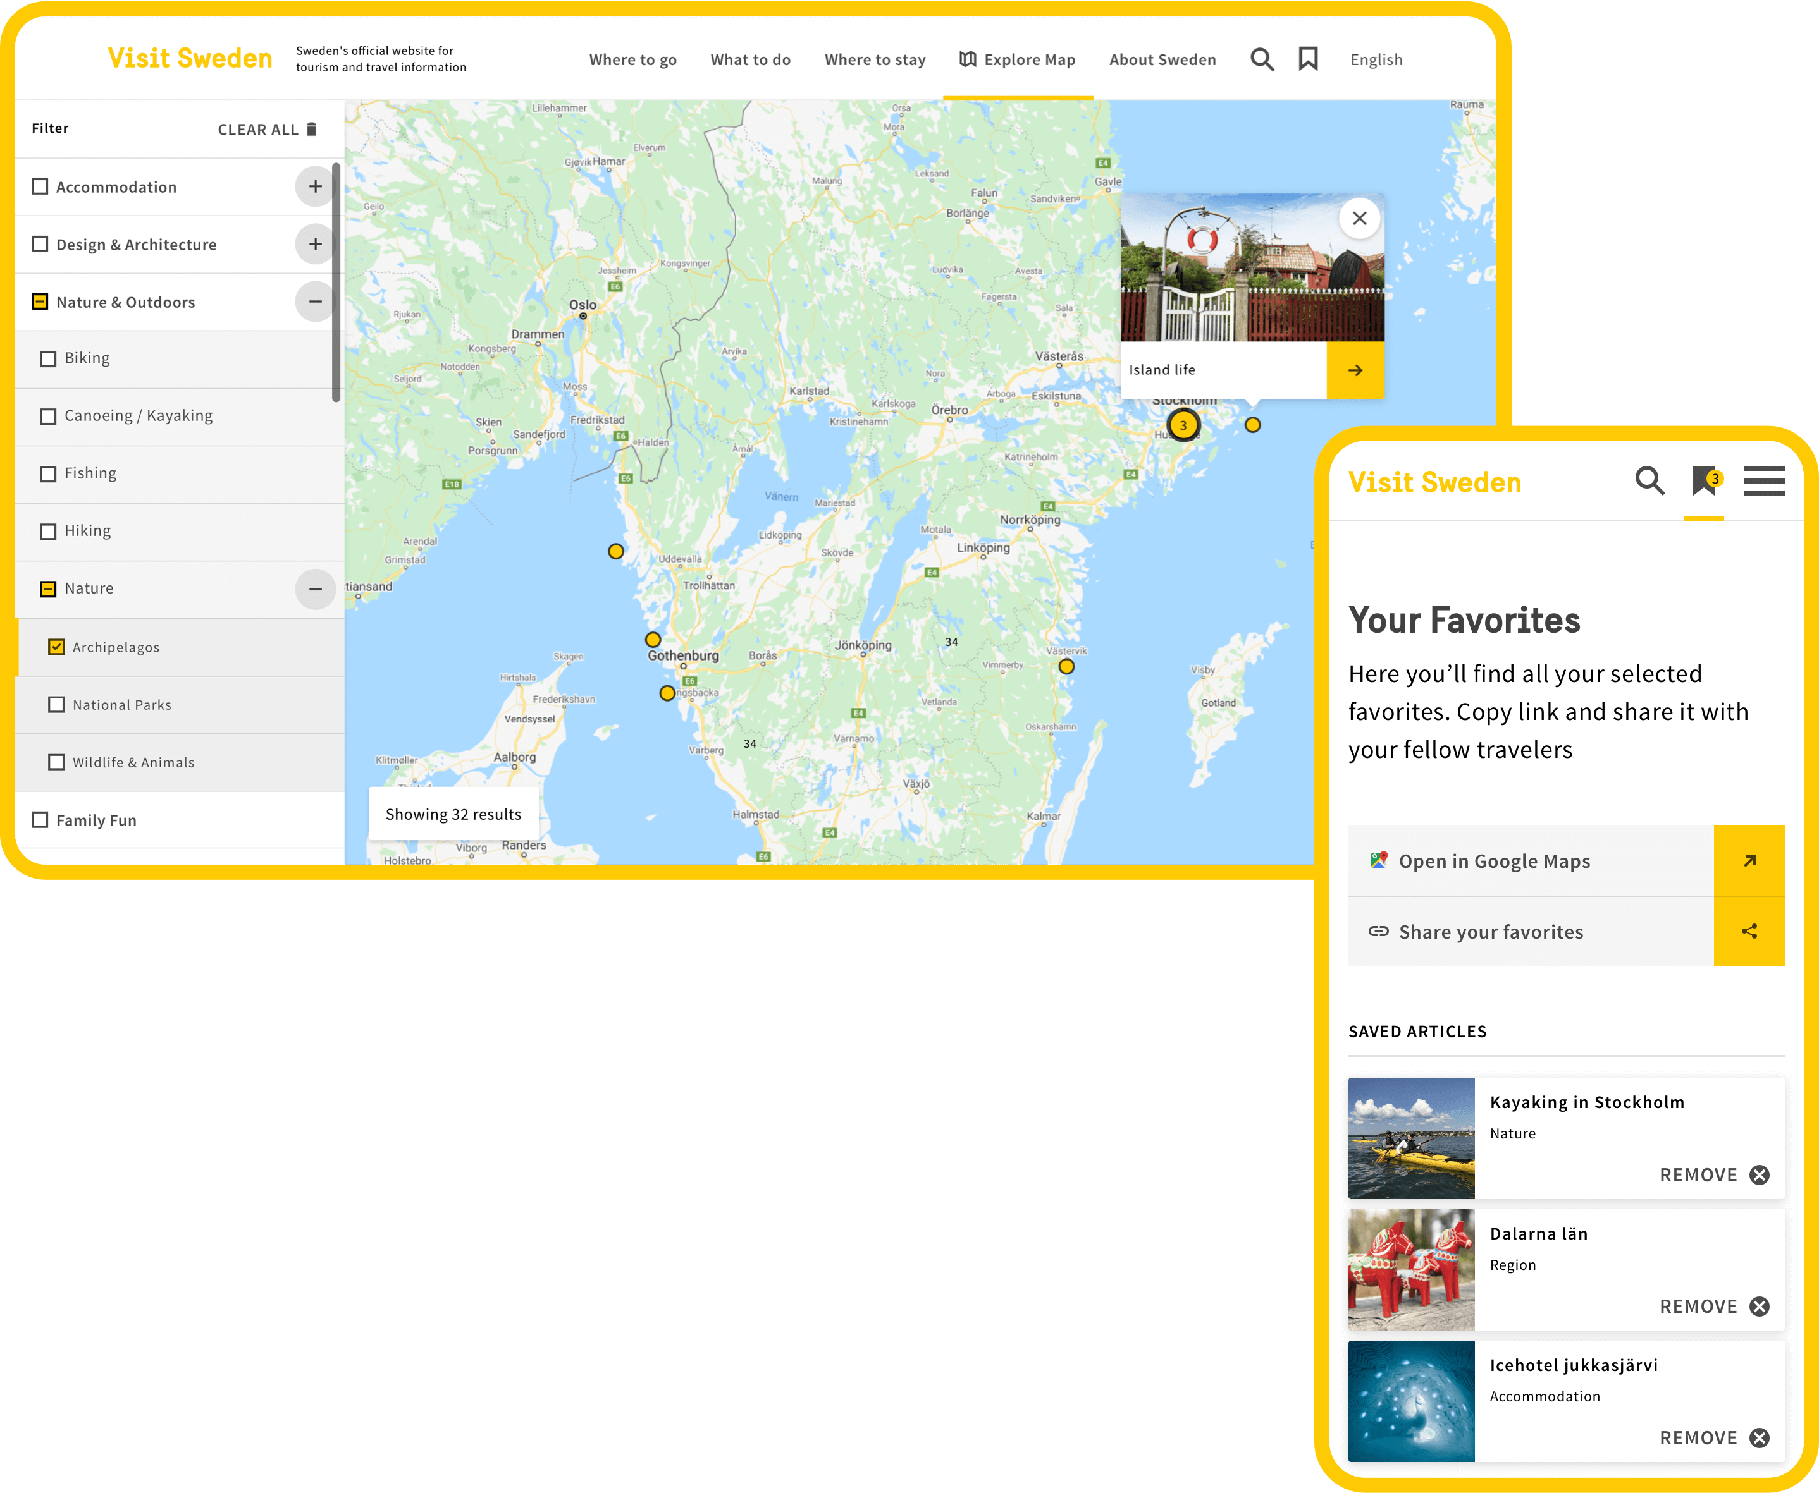This screenshot has width=1819, height=1493.
Task: Open the Where to go menu
Action: click(632, 59)
